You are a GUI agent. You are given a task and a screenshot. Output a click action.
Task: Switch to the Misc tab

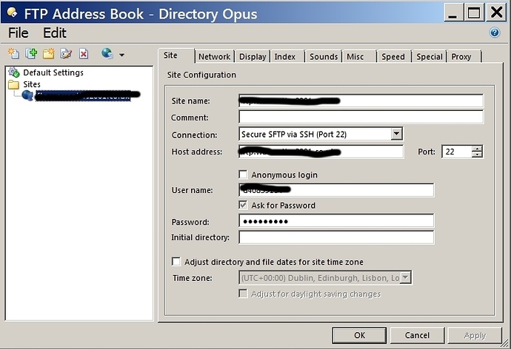coord(359,57)
